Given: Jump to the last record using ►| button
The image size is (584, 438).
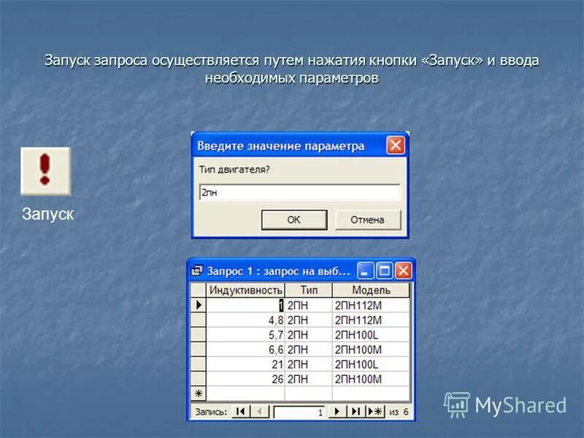Looking at the screenshot, I should (356, 410).
